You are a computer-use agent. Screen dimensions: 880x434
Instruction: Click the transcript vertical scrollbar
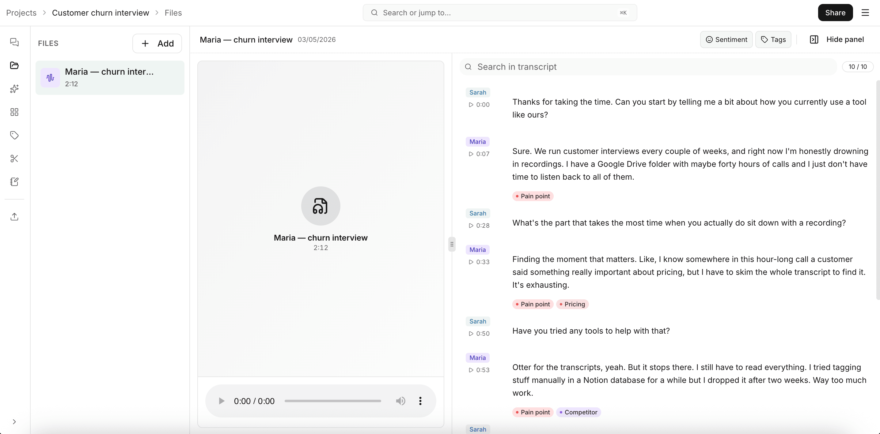[x=878, y=190]
